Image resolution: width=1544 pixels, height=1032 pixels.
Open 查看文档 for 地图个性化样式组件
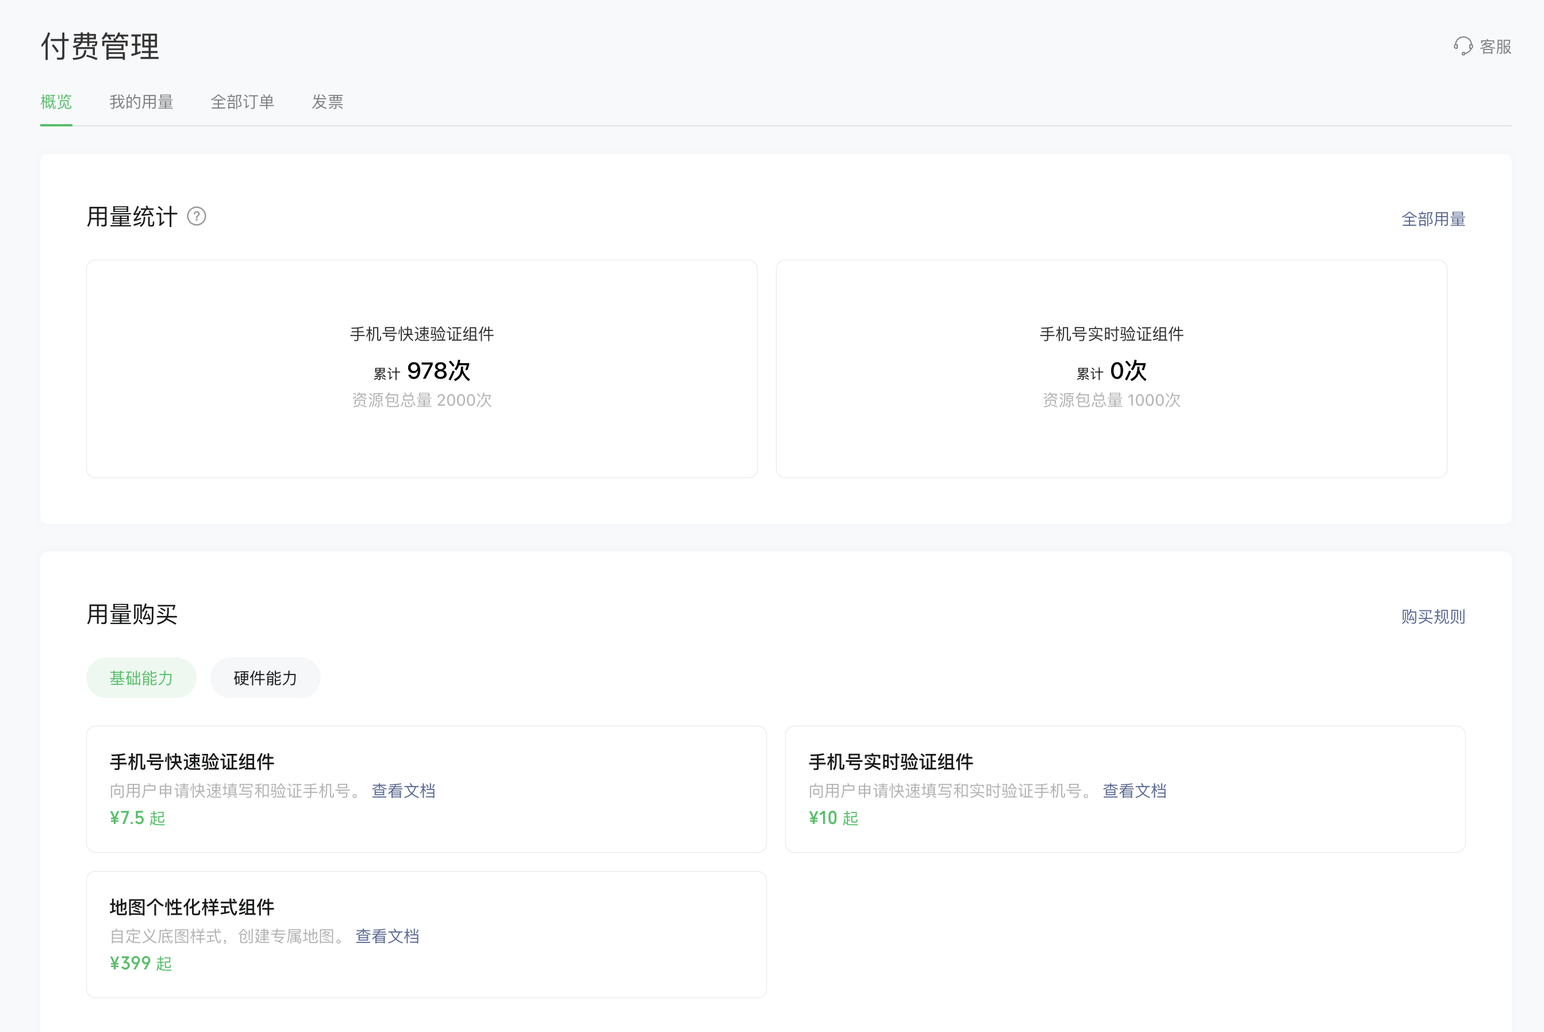[x=387, y=937]
